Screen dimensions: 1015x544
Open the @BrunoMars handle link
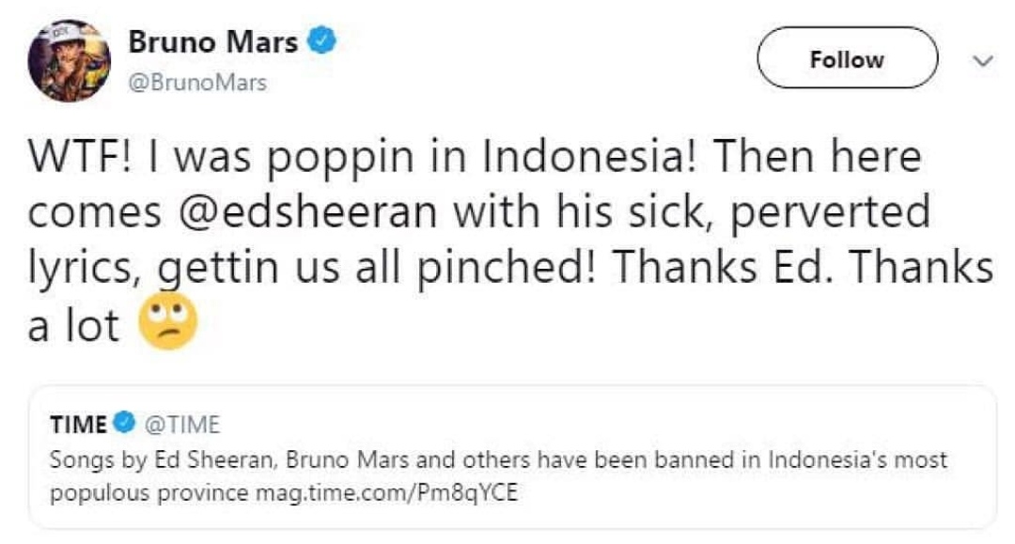click(x=196, y=83)
